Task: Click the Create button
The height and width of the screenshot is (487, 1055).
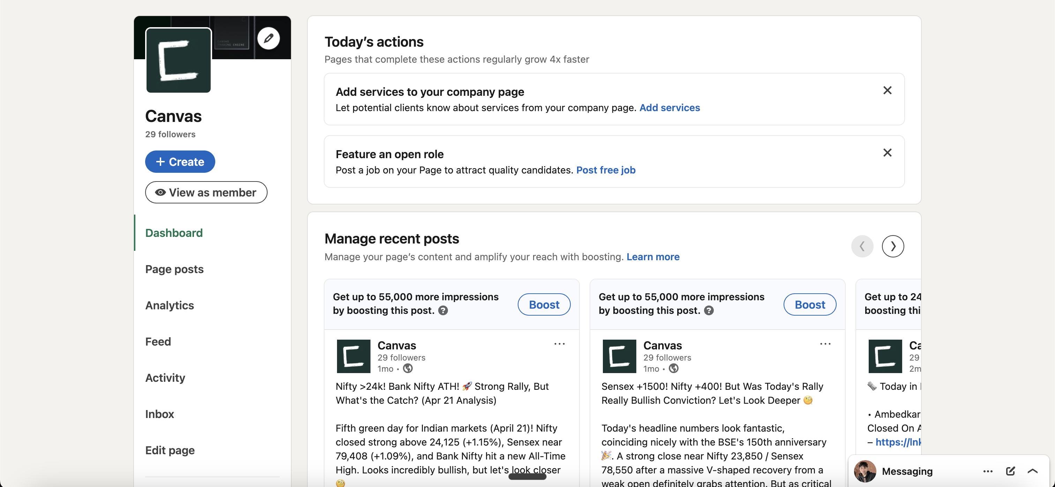Action: 180,162
